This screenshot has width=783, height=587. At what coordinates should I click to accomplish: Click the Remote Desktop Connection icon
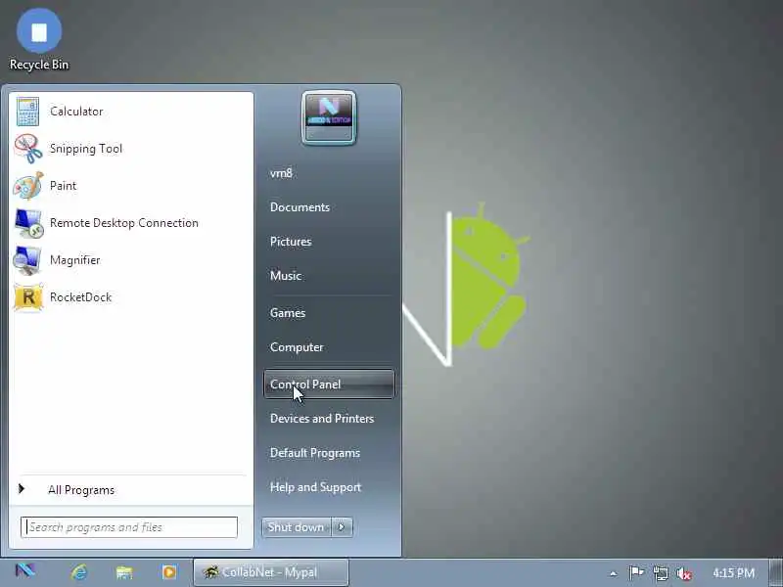28,223
